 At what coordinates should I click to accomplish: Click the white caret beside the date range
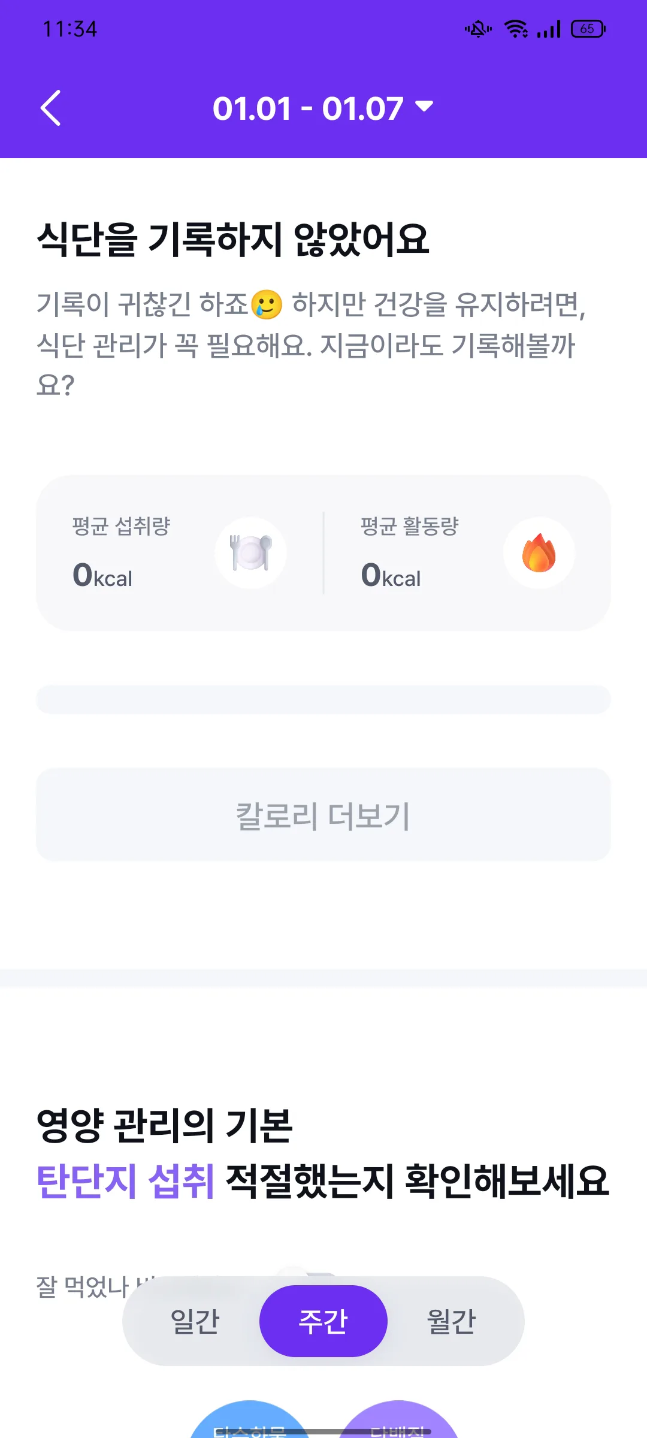[x=424, y=107]
